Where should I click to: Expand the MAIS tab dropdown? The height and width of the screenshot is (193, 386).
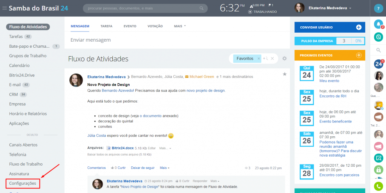[180, 26]
